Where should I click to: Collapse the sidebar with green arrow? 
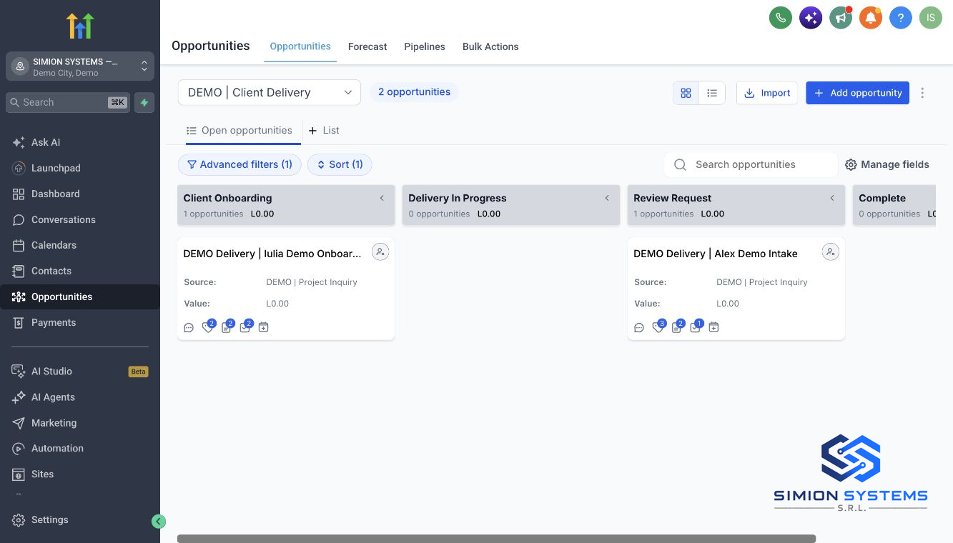coord(159,522)
